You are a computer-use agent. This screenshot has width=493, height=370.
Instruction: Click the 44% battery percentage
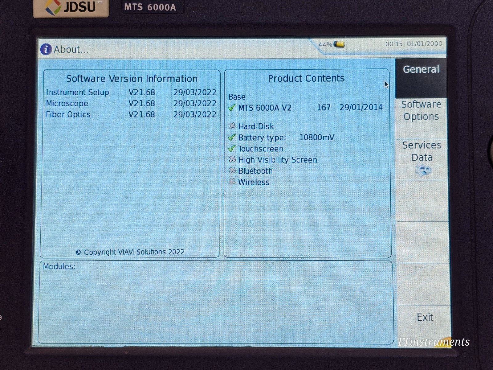[325, 45]
